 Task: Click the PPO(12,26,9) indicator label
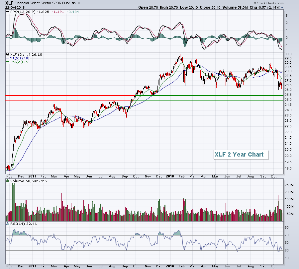tap(23, 12)
